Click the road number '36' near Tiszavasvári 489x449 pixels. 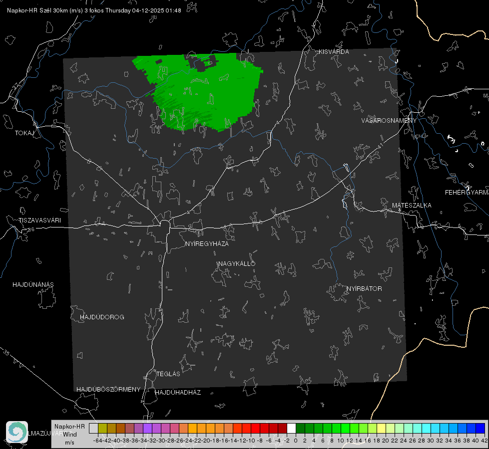pos(31,229)
